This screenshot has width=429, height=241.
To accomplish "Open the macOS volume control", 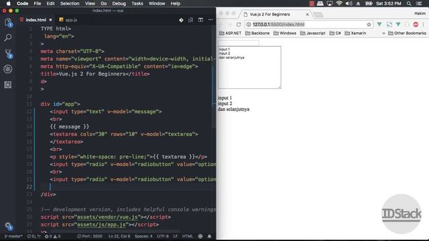I will pyautogui.click(x=349, y=3).
